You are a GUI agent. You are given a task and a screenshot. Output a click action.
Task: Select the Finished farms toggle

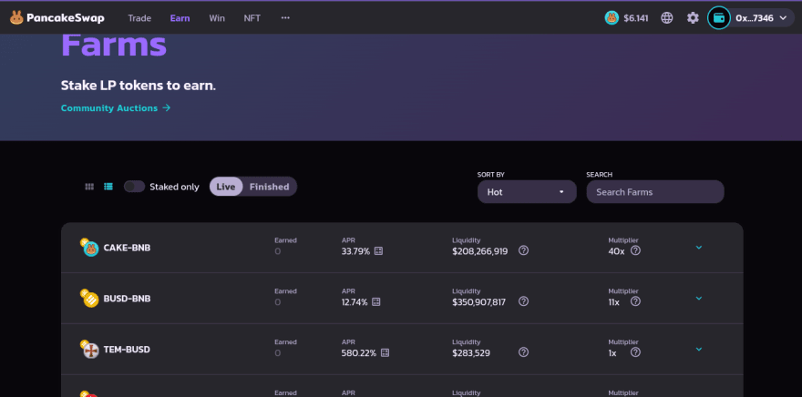[269, 187]
